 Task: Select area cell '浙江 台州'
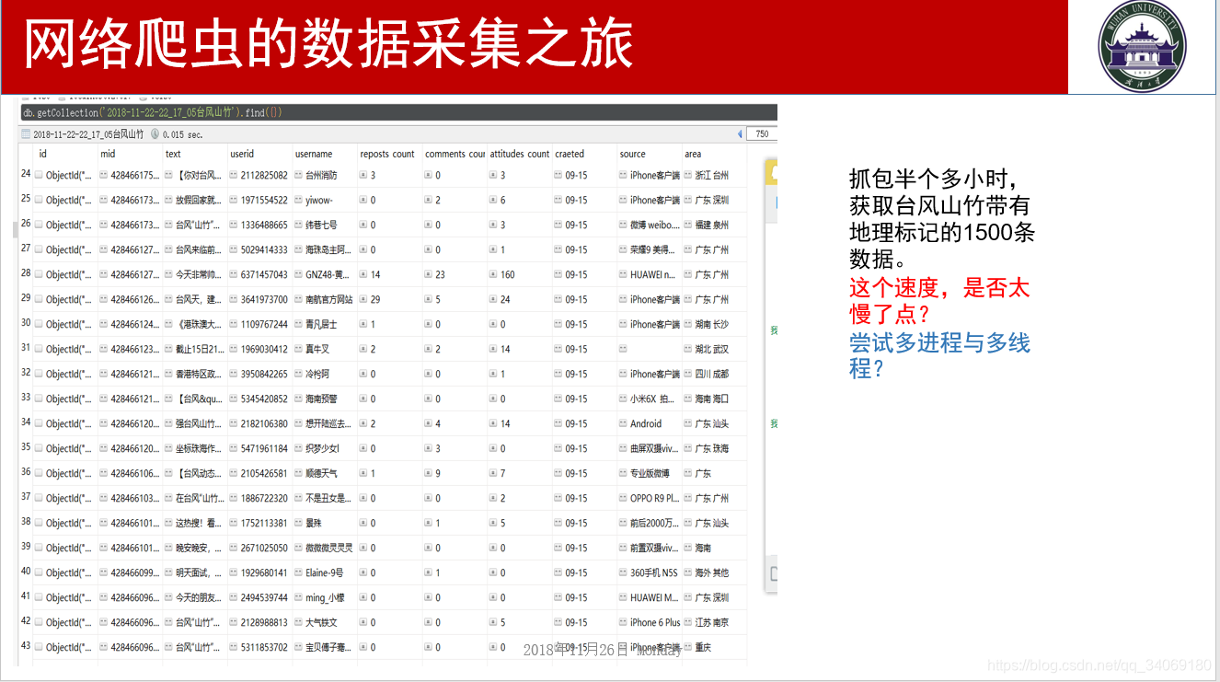click(x=711, y=175)
